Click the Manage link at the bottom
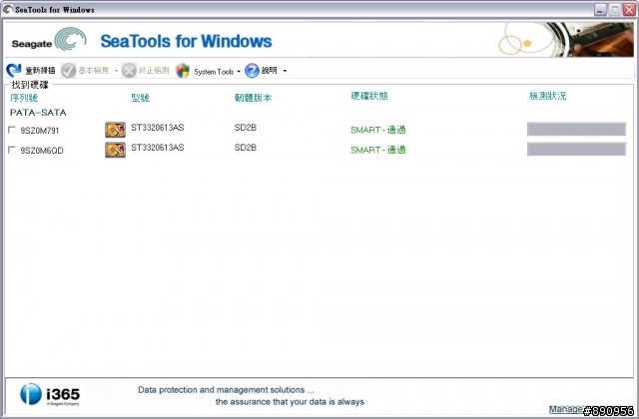 click(x=565, y=409)
